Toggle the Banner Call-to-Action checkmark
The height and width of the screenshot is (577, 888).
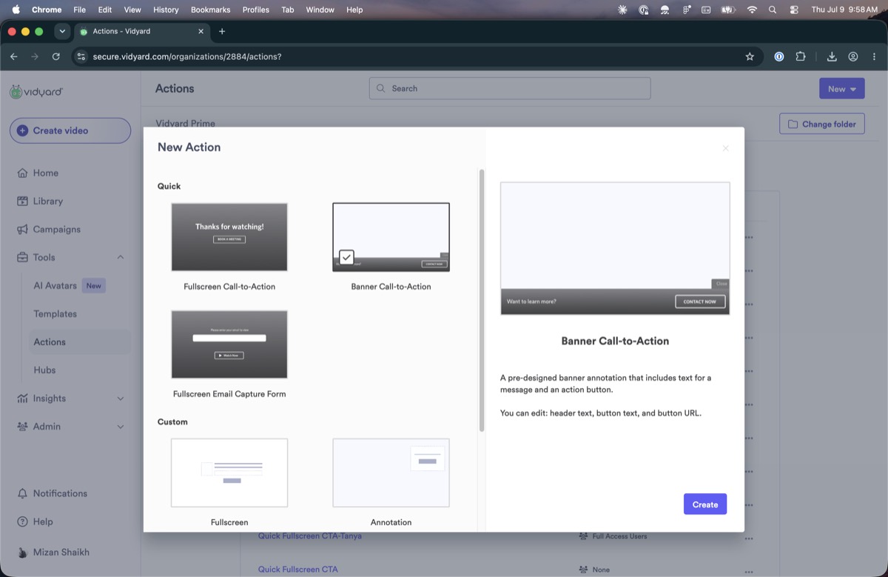coord(346,257)
